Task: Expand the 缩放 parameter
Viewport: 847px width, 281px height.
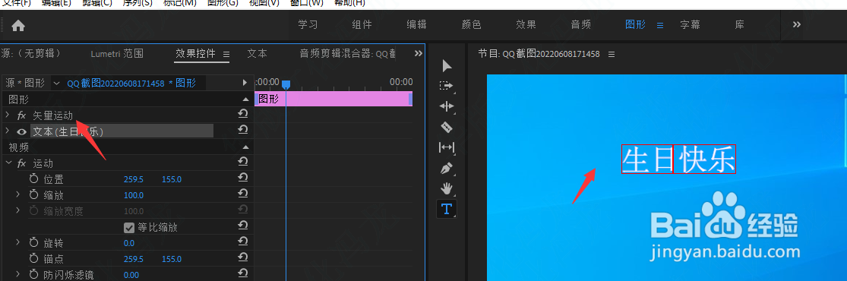Action: pyautogui.click(x=18, y=194)
